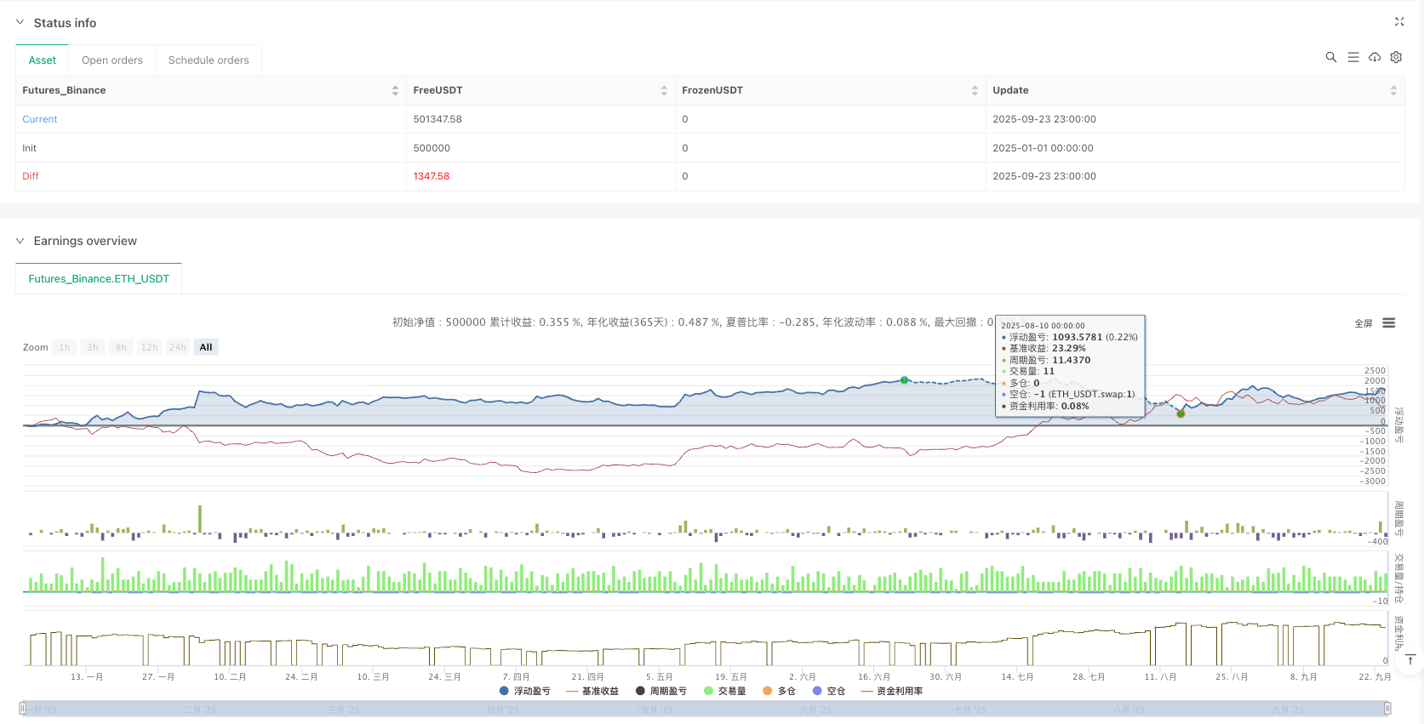The image size is (1424, 724).
Task: Click the fullscreen icon in the Status info header
Action: (x=1399, y=22)
